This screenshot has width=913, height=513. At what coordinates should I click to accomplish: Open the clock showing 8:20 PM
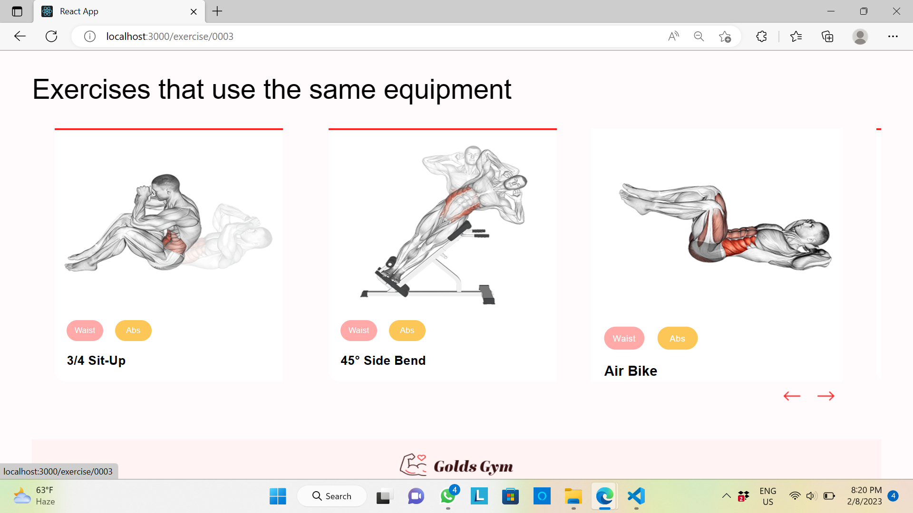(864, 496)
